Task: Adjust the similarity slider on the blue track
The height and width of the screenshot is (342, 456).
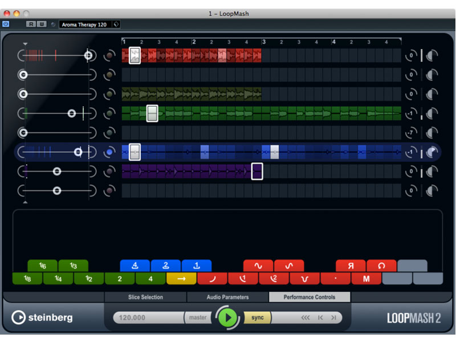Action: [x=78, y=152]
